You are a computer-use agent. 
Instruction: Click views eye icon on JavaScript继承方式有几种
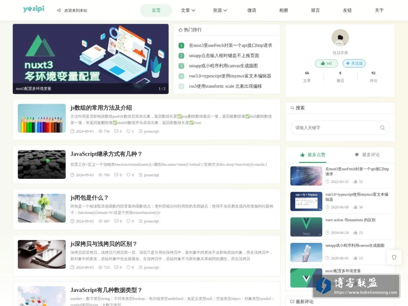point(100,175)
